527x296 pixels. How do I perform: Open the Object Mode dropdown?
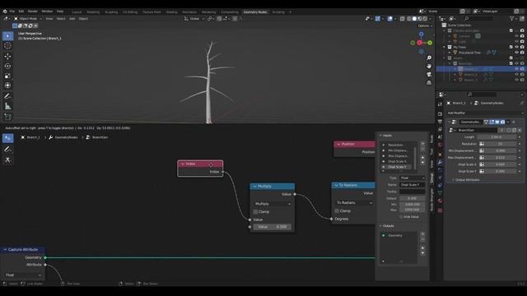click(27, 19)
